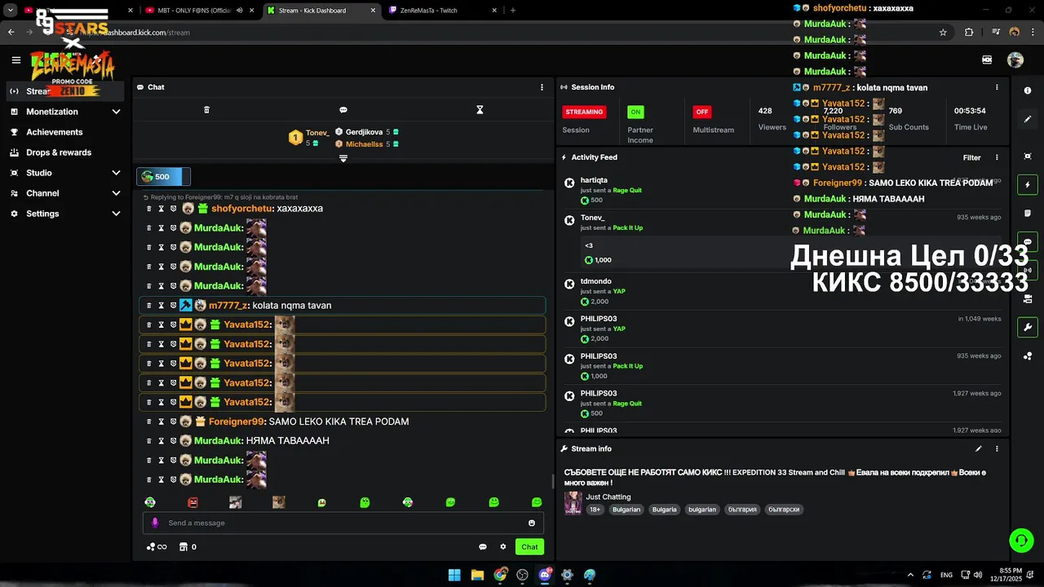Open the green support chat bubble

click(x=1021, y=541)
